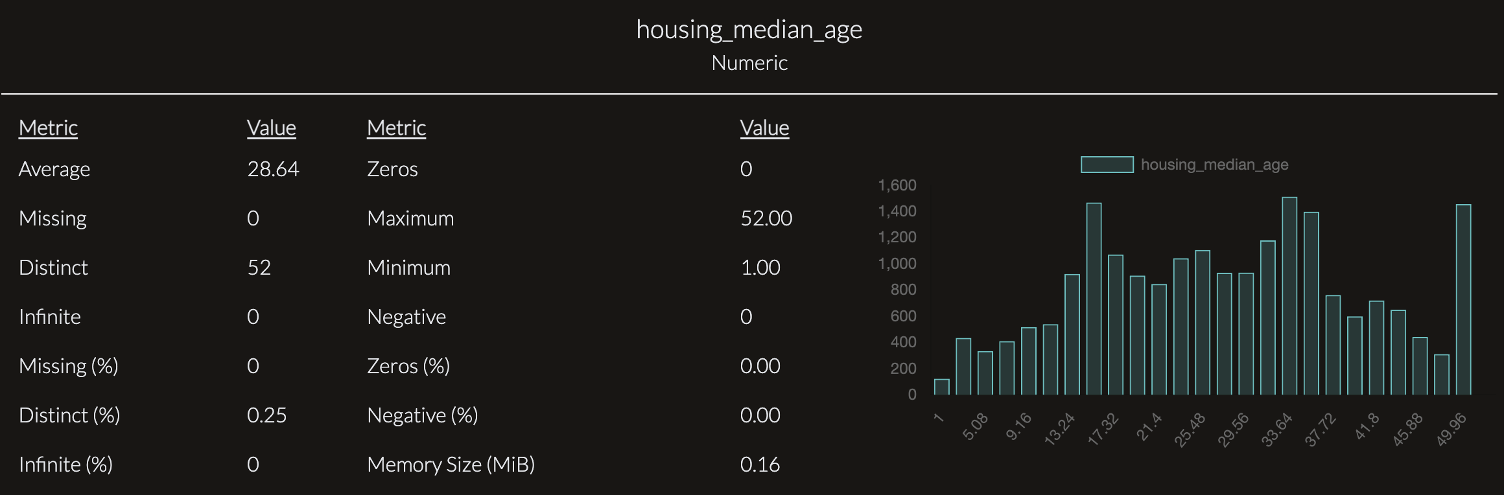Select the rightmost histogram bar at 49.96
Image resolution: width=1504 pixels, height=495 pixels.
point(1463,299)
